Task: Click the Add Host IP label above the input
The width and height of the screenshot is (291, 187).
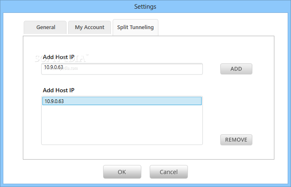Action: 59,57
